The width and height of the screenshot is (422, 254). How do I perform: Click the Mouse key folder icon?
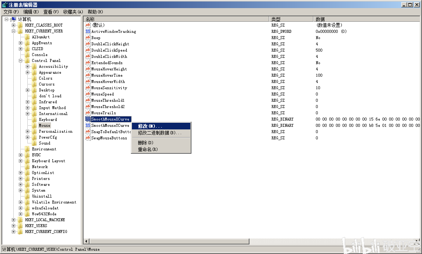34,125
